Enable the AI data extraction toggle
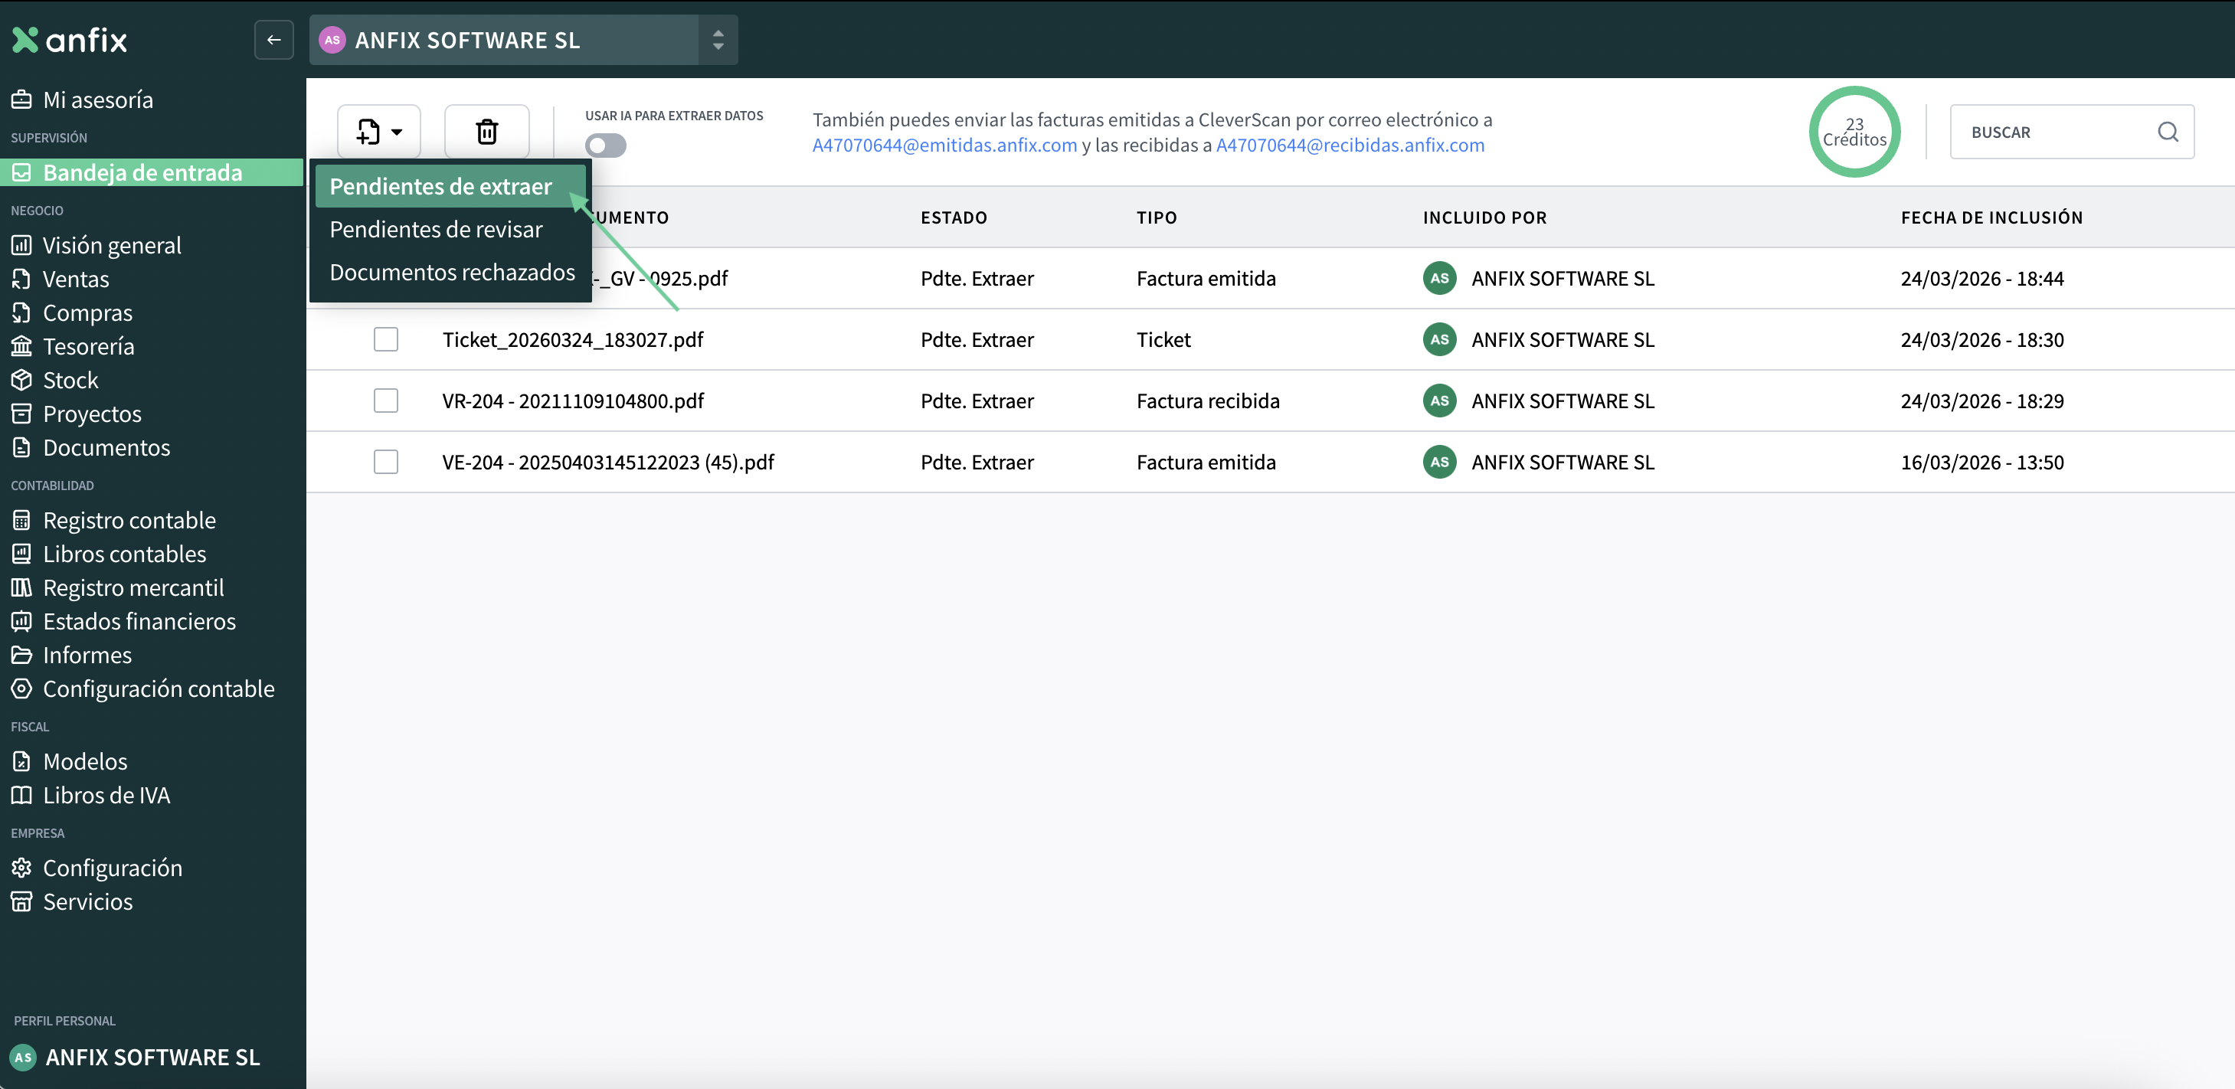The image size is (2235, 1089). tap(605, 145)
